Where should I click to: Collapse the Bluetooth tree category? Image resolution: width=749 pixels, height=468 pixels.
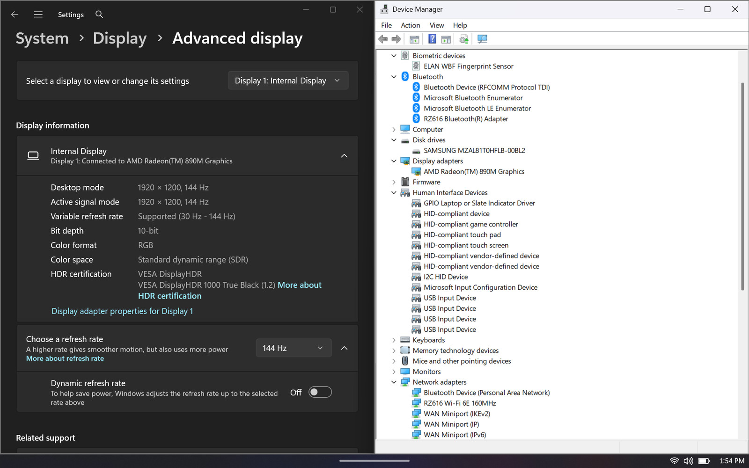[394, 77]
